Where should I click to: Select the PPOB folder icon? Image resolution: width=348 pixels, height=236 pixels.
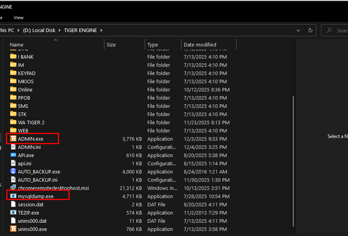(x=13, y=98)
